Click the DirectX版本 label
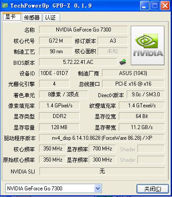 point(111,95)
